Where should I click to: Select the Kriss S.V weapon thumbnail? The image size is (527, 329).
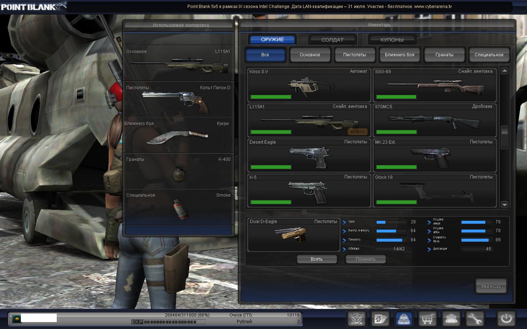[x=309, y=85]
